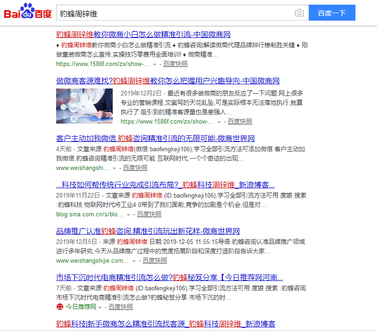Image resolution: width=377 pixels, height=332 pixels.
Task: Open result 品牌推广认准豹蜂咨询,精准引流玩出新花样
Action: point(148,231)
